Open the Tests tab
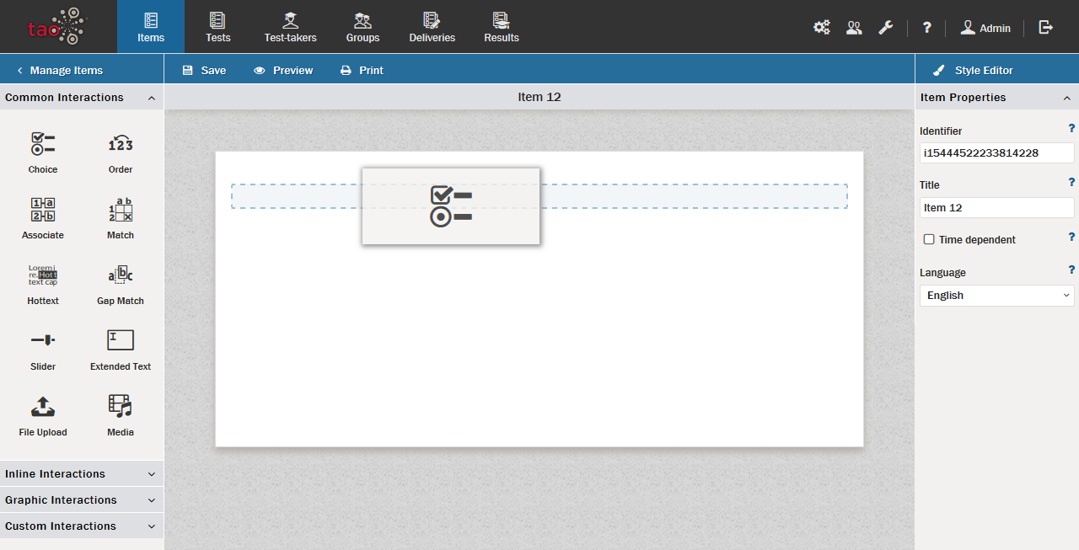The height and width of the screenshot is (550, 1079). (218, 27)
